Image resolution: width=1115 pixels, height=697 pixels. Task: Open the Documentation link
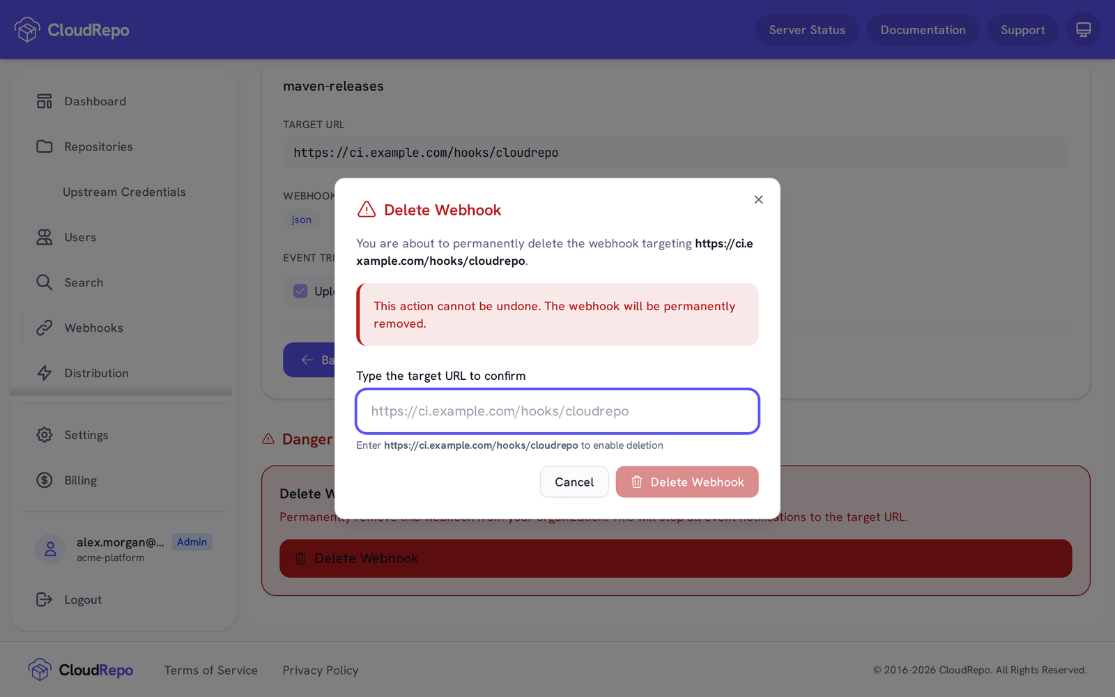click(923, 30)
